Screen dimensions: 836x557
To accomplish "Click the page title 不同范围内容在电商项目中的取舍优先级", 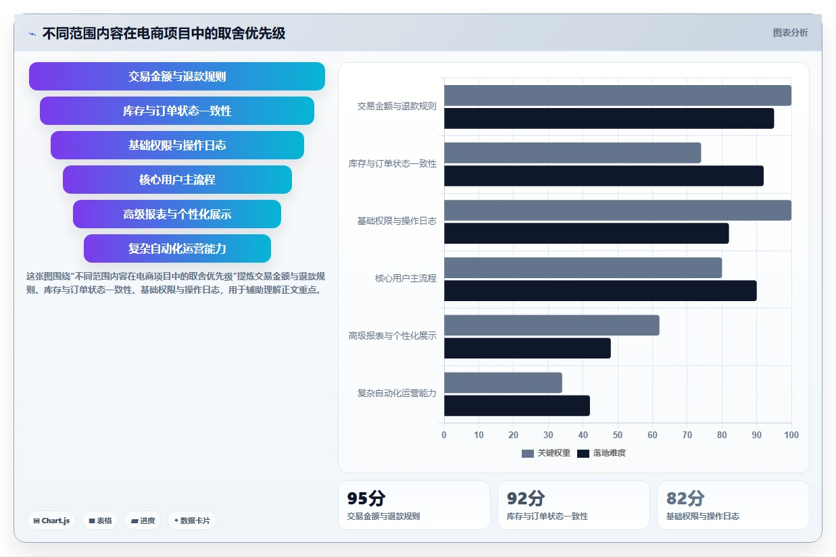I will click(x=164, y=34).
